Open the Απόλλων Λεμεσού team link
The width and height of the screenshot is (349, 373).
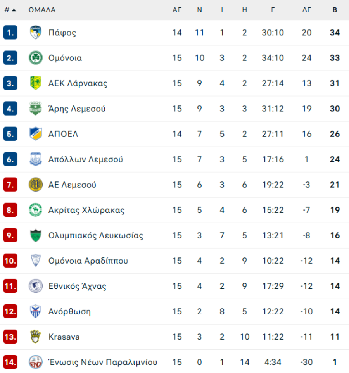click(86, 159)
